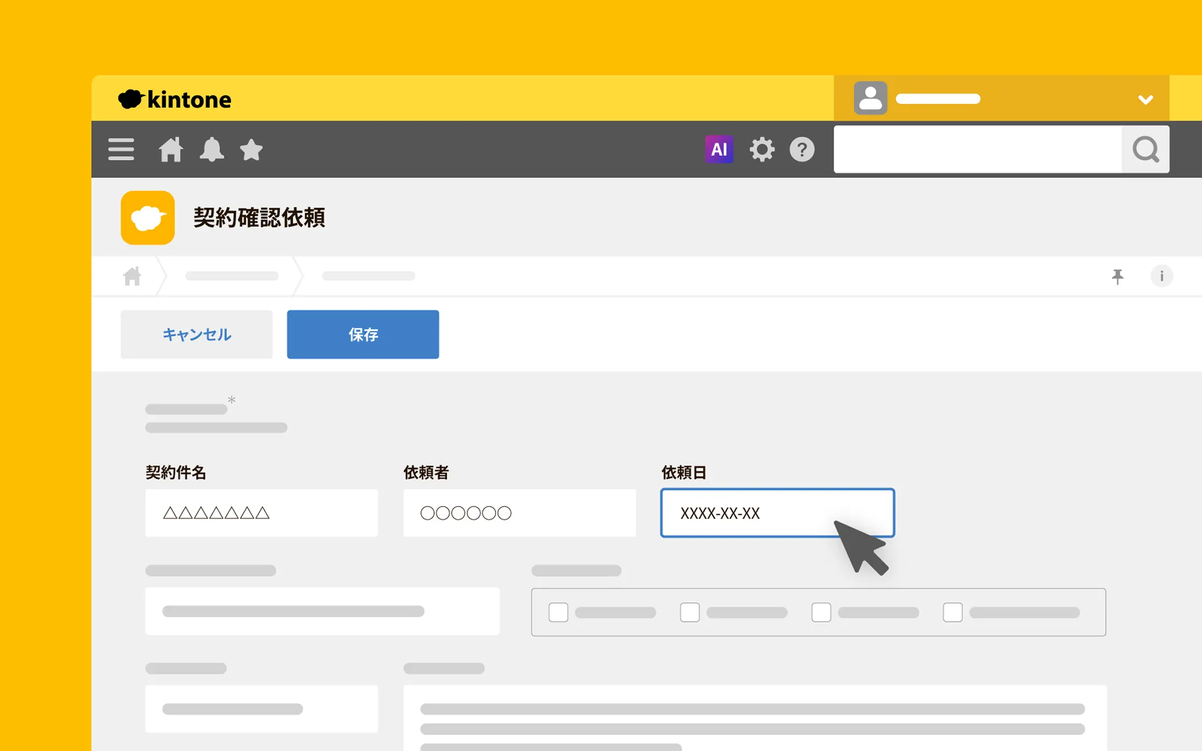
Task: Open the notifications bell
Action: (211, 149)
